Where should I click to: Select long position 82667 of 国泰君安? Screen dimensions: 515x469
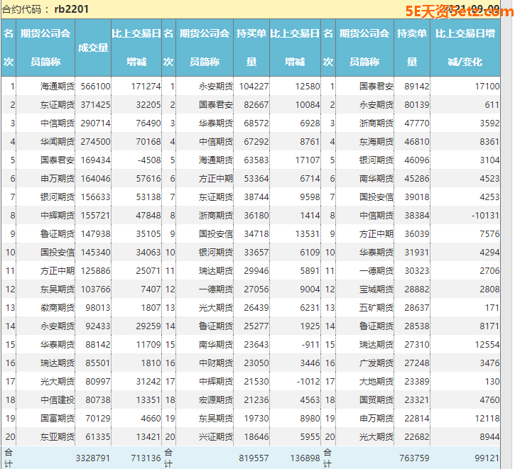(256, 104)
